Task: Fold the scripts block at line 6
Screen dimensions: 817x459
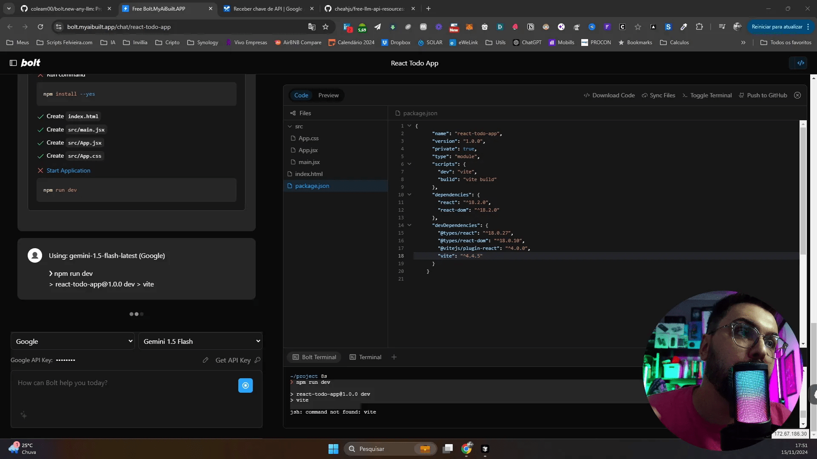Action: pos(409,164)
